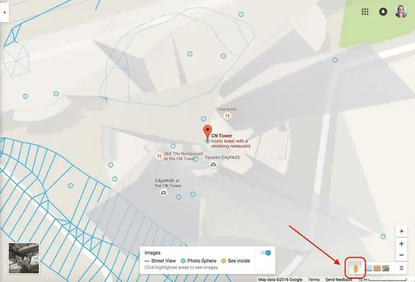Zoom out with the minus button

point(401,255)
